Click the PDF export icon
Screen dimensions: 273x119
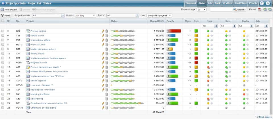(x=260, y=10)
